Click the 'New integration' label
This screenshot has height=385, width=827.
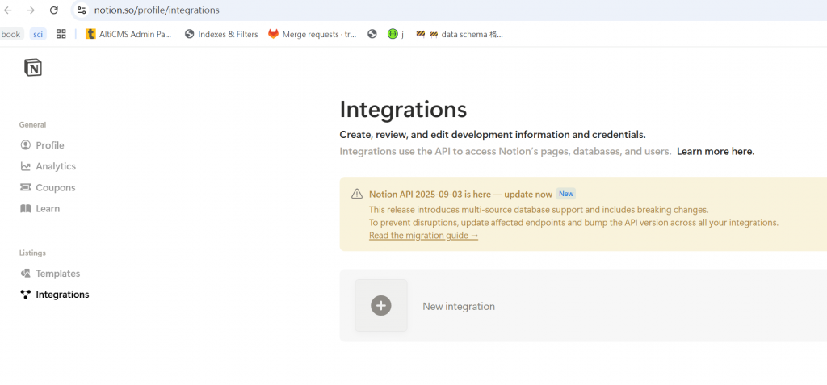click(459, 307)
